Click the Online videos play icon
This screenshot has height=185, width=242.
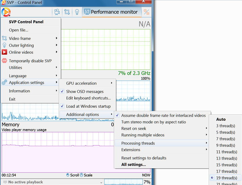tap(4, 52)
